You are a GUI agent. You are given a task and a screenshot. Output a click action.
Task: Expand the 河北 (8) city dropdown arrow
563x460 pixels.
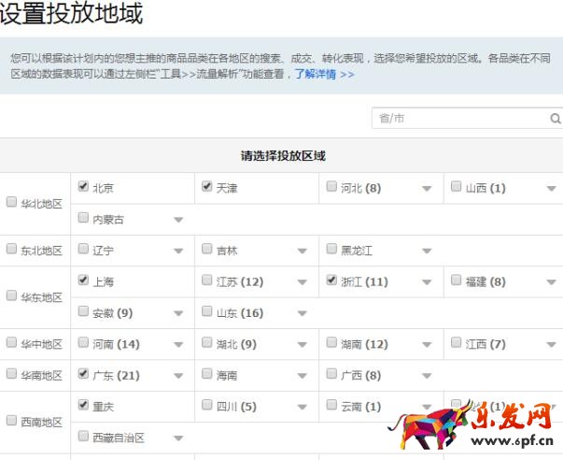[427, 189]
